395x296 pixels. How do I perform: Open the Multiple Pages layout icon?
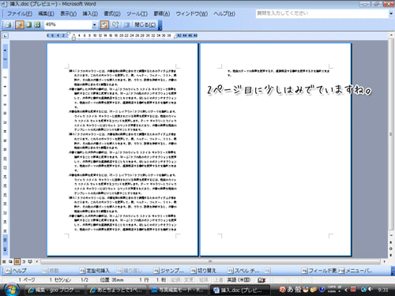point(37,24)
